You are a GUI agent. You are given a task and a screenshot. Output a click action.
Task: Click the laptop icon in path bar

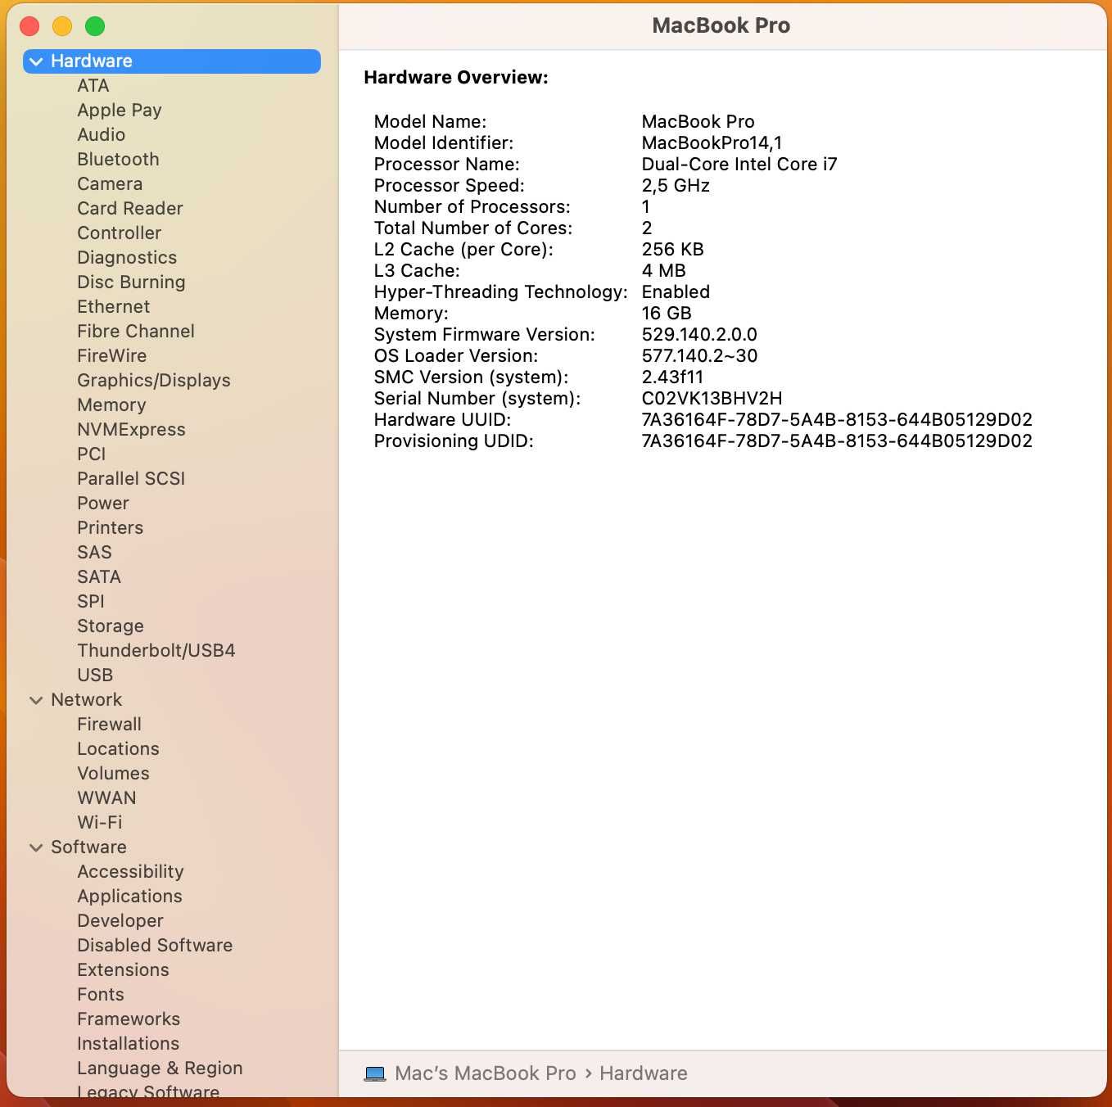click(x=375, y=1073)
